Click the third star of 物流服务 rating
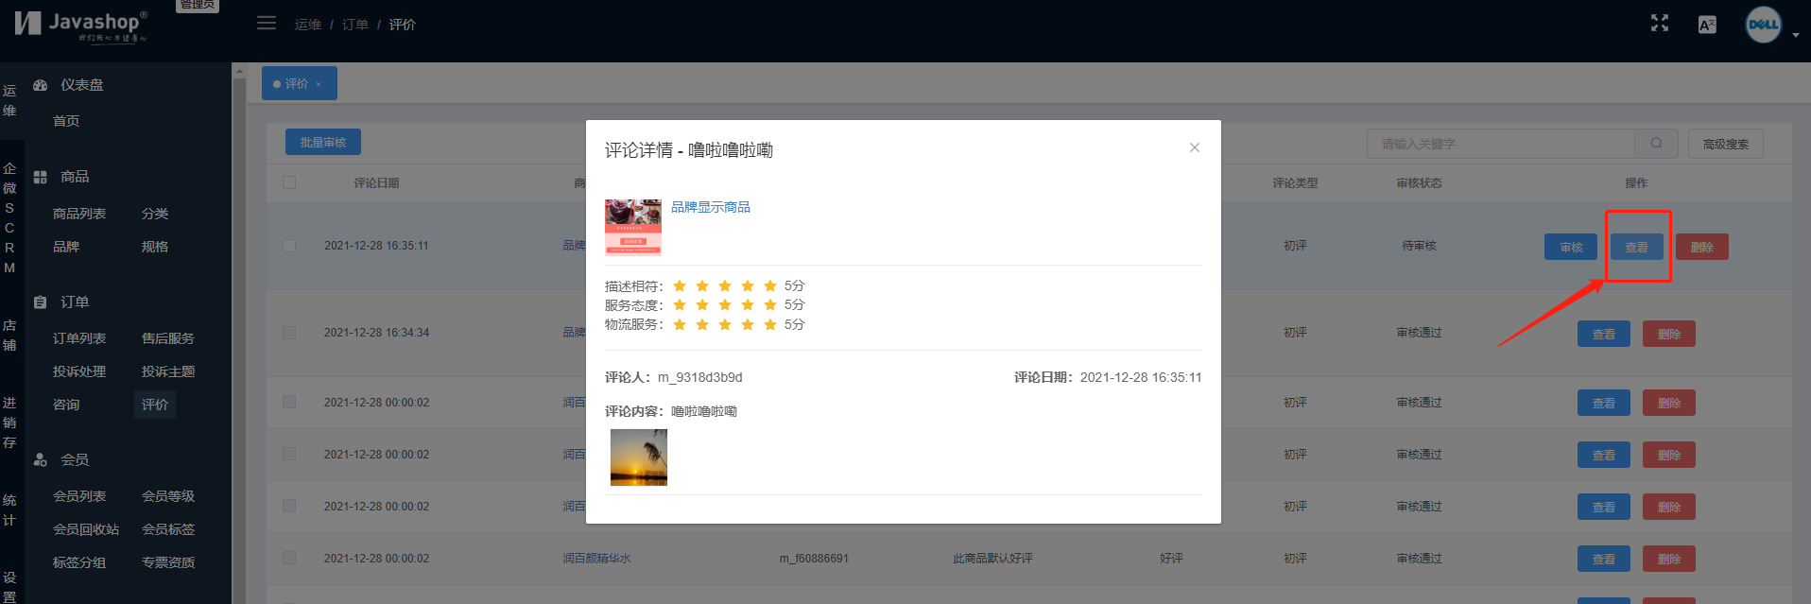Screen dimensions: 1811x604 (x=725, y=324)
